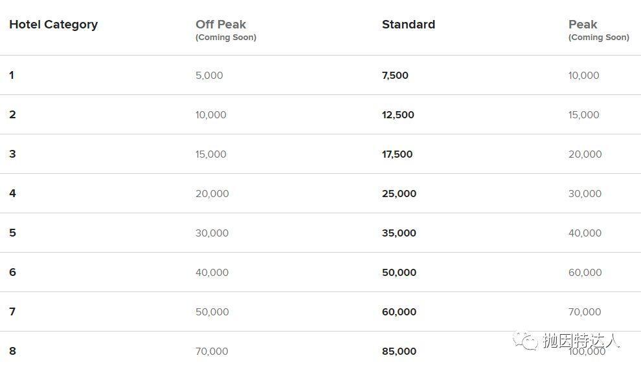Image resolution: width=641 pixels, height=369 pixels.
Task: Click the Category 8 Off Peak 70,000
Action: point(212,351)
